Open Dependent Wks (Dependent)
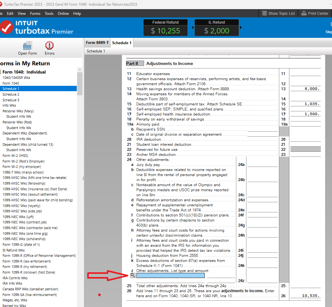Viewport: 332px width, 307px height. (x=25, y=133)
